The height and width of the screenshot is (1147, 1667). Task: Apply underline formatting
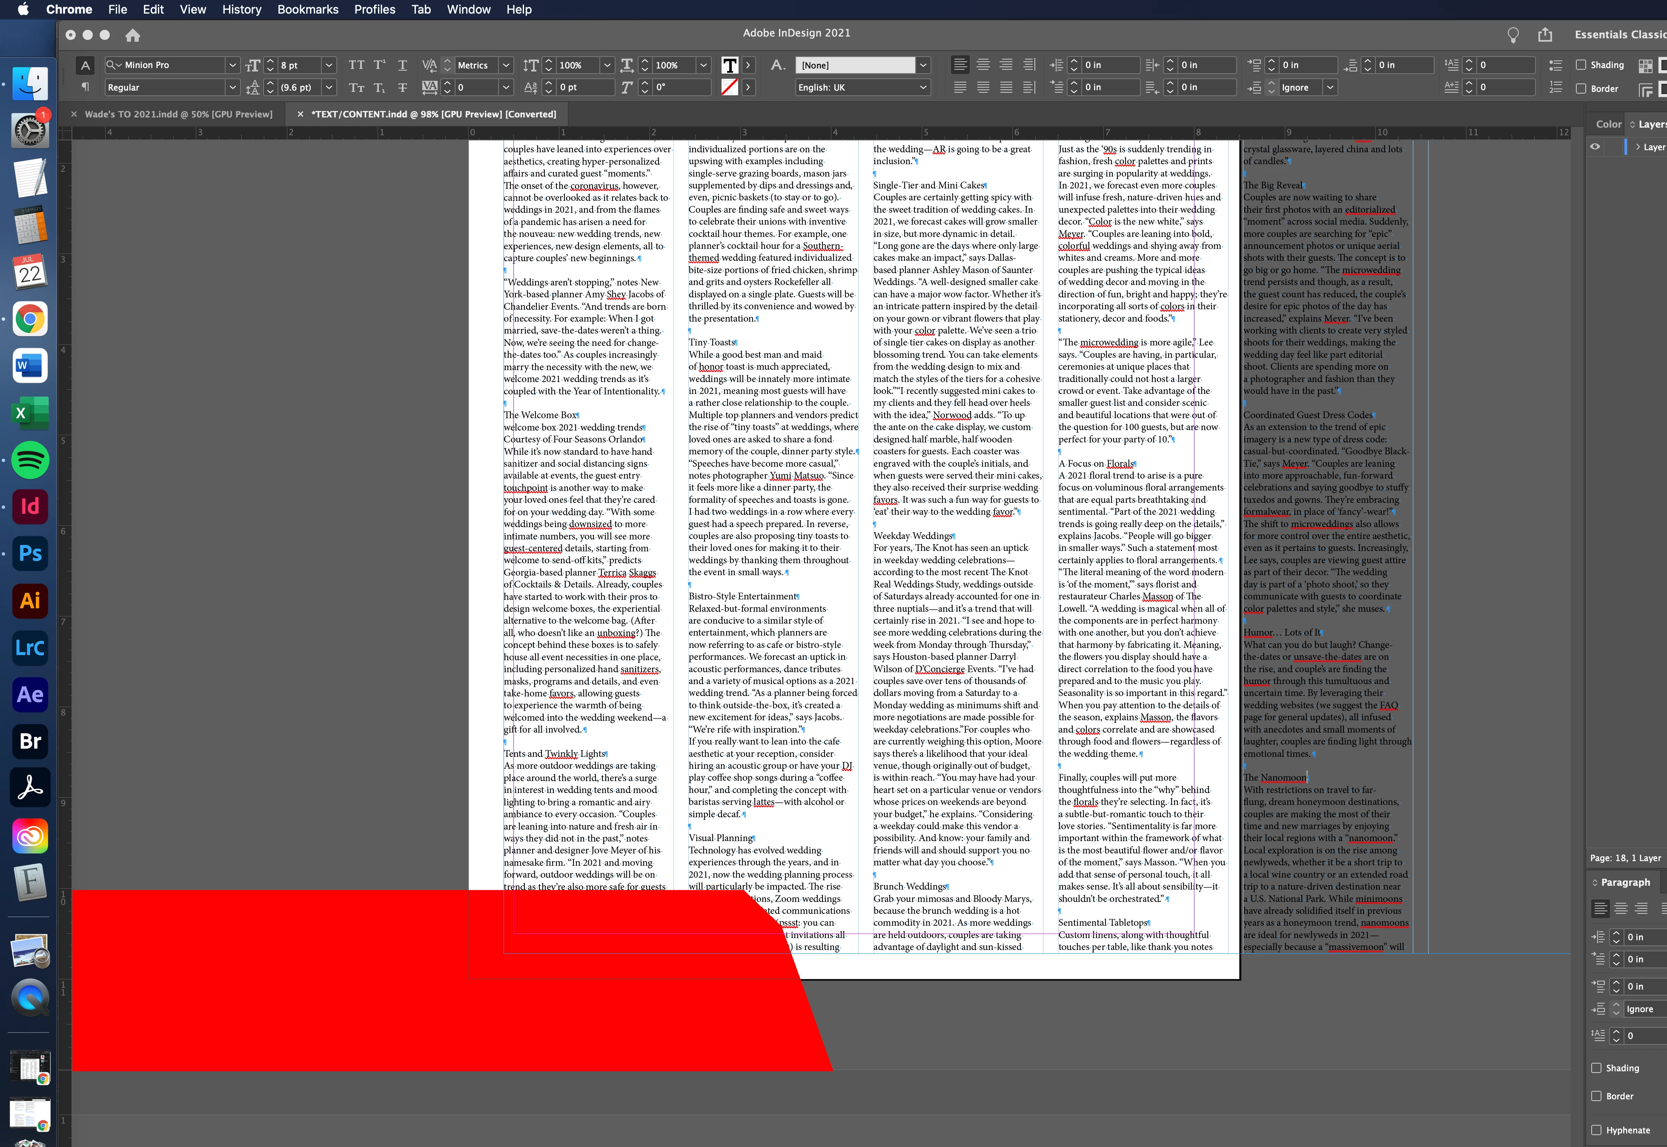click(x=402, y=66)
